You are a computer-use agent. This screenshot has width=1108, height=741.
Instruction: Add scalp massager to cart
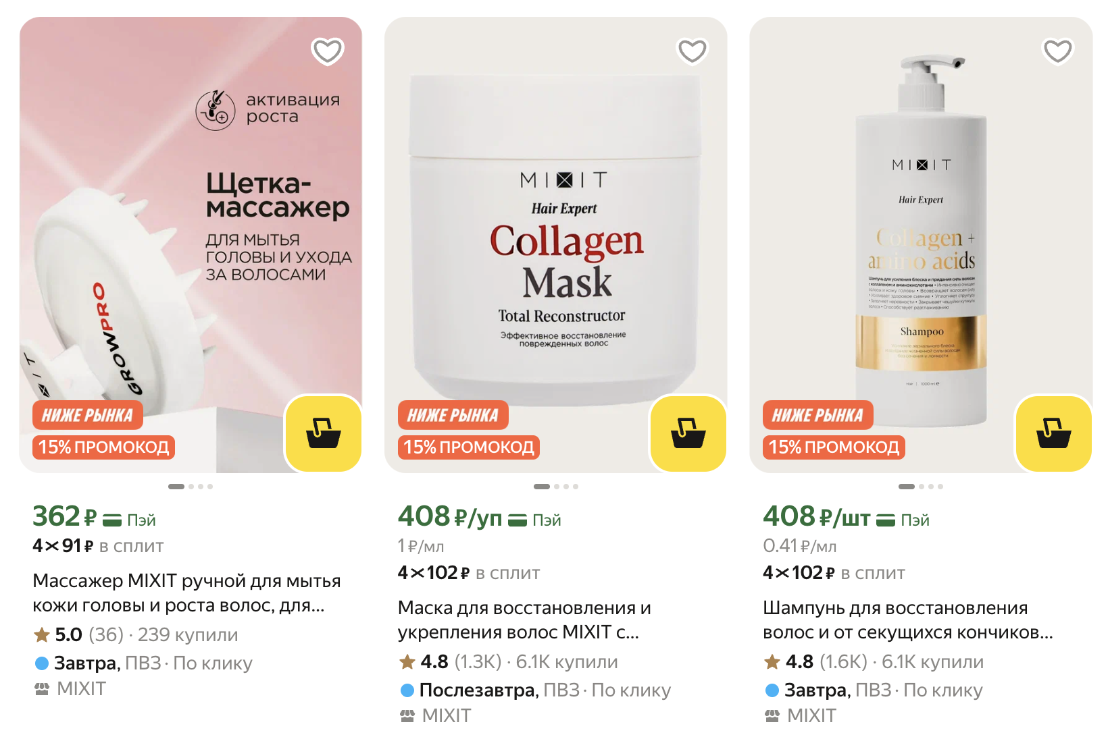point(324,433)
